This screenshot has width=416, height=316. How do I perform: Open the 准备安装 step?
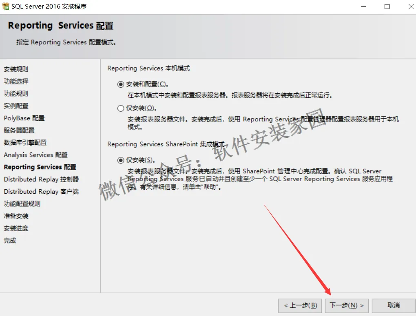pyautogui.click(x=16, y=216)
